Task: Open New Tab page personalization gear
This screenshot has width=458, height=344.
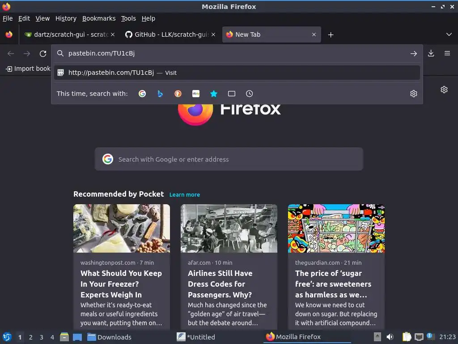Action: [444, 90]
